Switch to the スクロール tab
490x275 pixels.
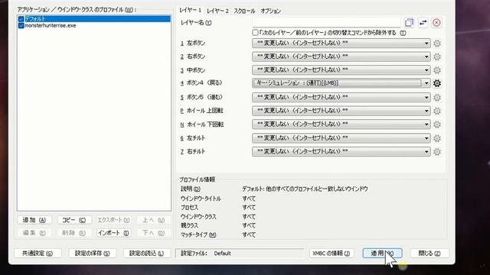pyautogui.click(x=244, y=11)
